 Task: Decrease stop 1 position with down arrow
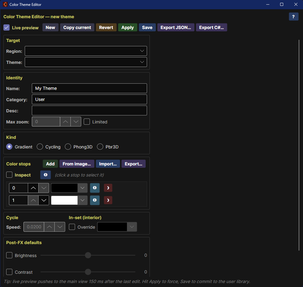click(x=44, y=200)
